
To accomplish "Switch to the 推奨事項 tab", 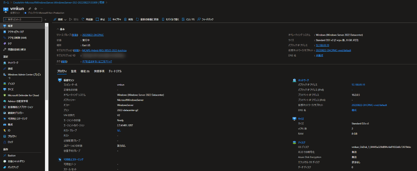I will [x=99, y=71].
